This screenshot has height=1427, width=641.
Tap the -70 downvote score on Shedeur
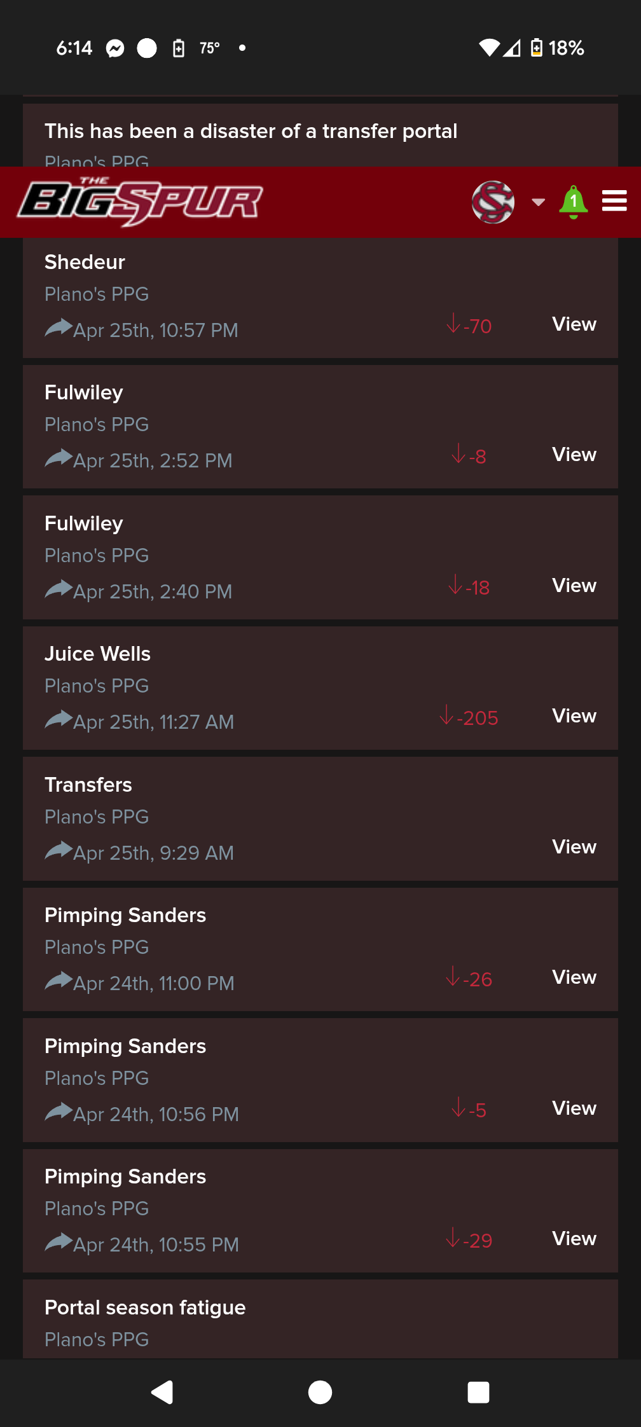469,326
